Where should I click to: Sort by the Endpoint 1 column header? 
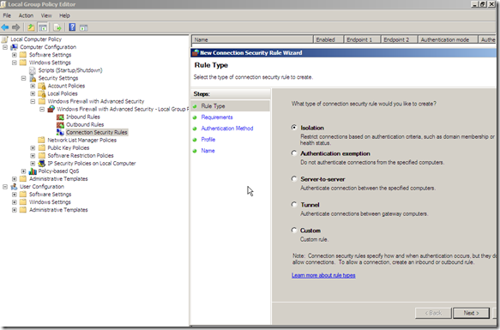click(362, 39)
